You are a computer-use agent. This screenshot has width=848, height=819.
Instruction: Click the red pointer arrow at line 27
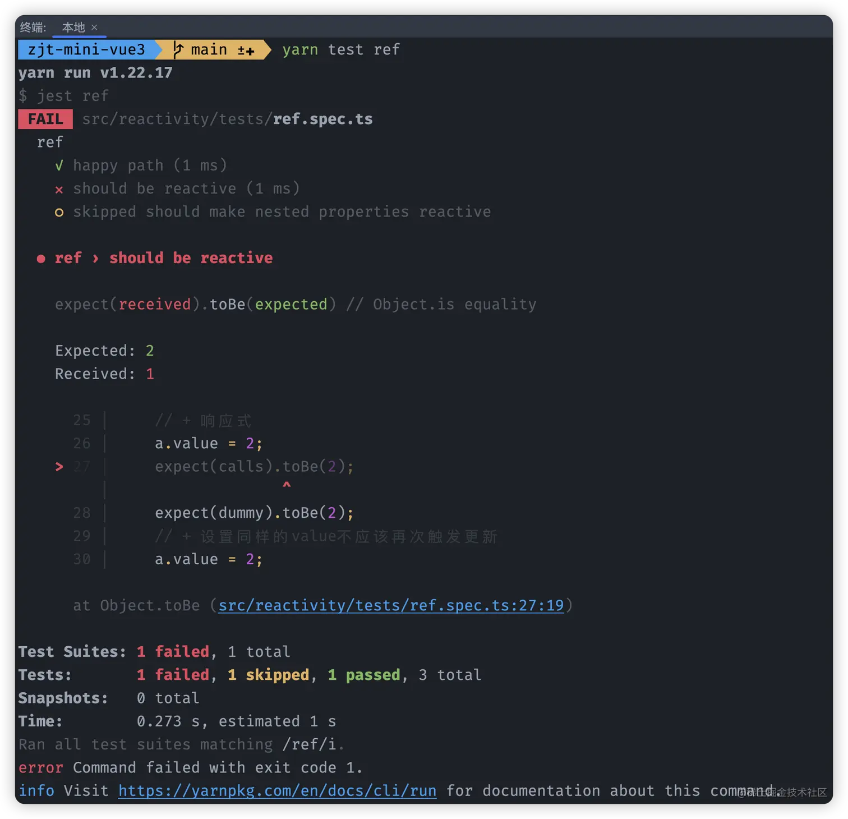point(59,467)
